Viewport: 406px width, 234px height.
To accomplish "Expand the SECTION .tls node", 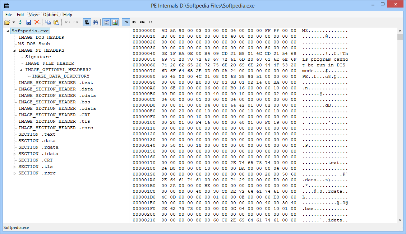I will tap(14, 167).
